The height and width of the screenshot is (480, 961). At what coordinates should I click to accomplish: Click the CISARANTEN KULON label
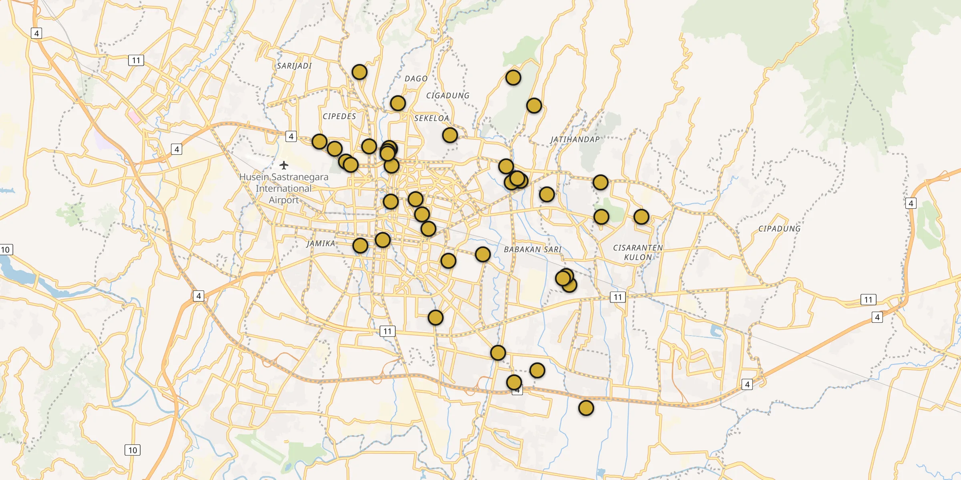click(x=638, y=252)
